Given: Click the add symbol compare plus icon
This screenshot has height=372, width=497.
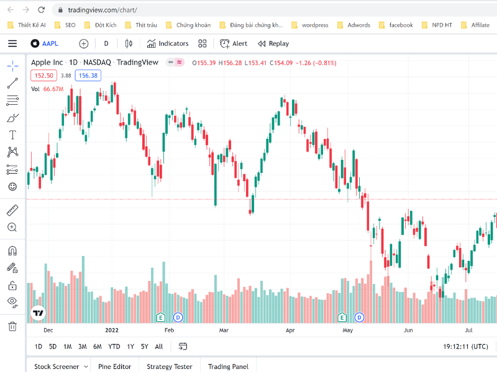Looking at the screenshot, I should point(84,43).
